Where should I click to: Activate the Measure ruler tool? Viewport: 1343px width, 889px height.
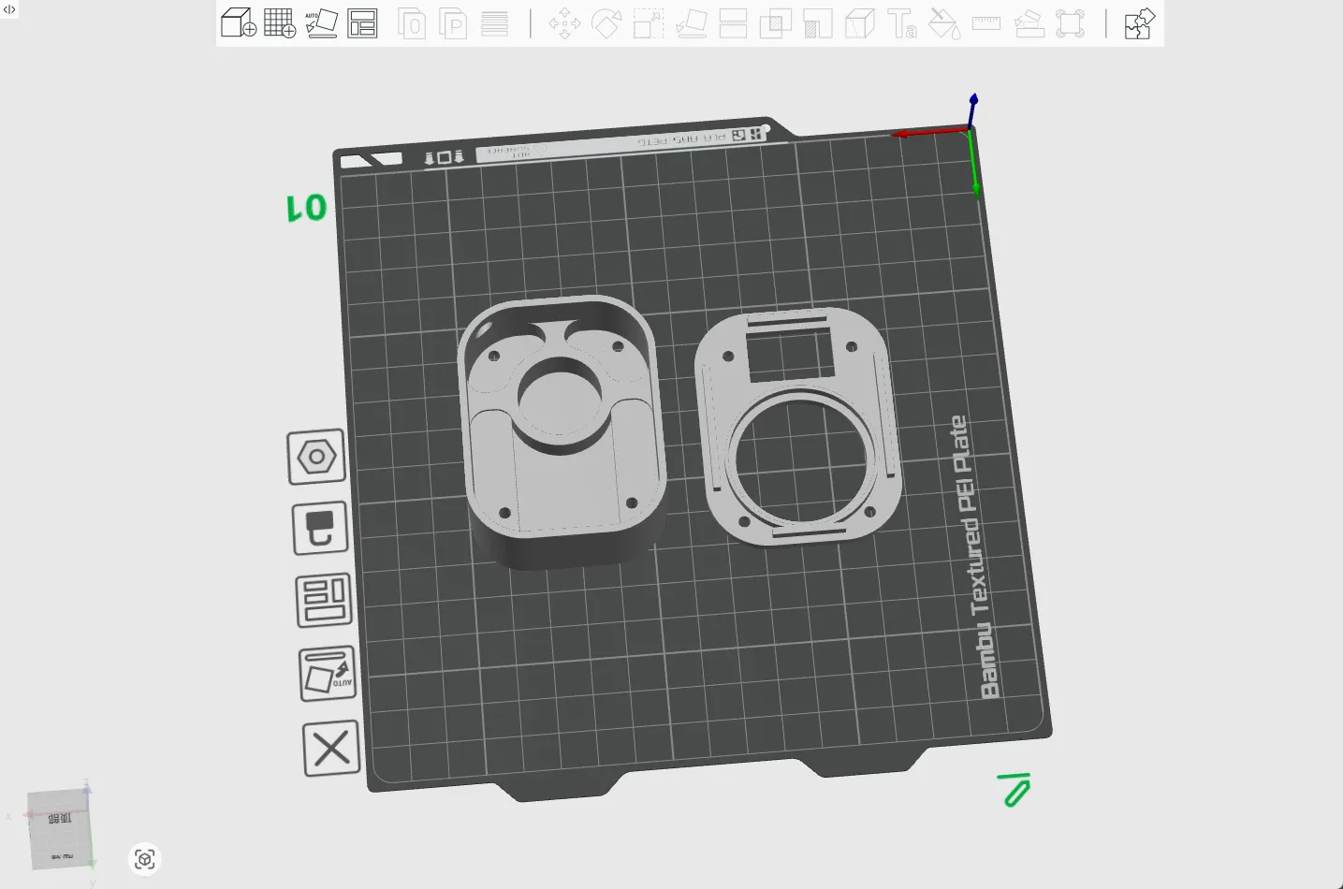986,23
